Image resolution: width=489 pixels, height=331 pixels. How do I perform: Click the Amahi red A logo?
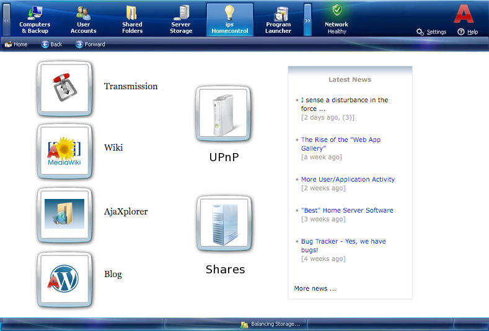pyautogui.click(x=464, y=14)
